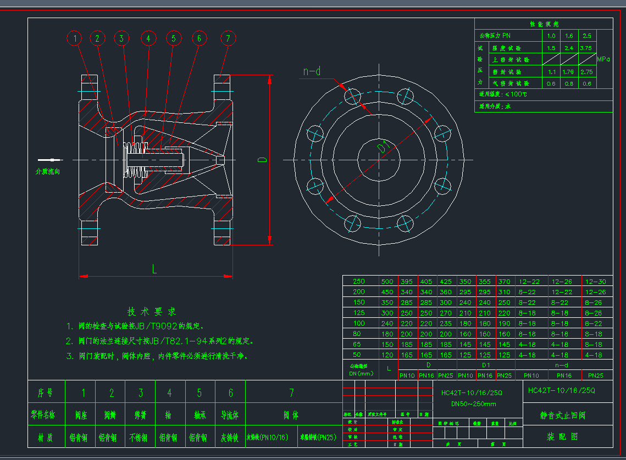Click part balloon number 1
This screenshot has height=460, width=626.
click(75, 38)
